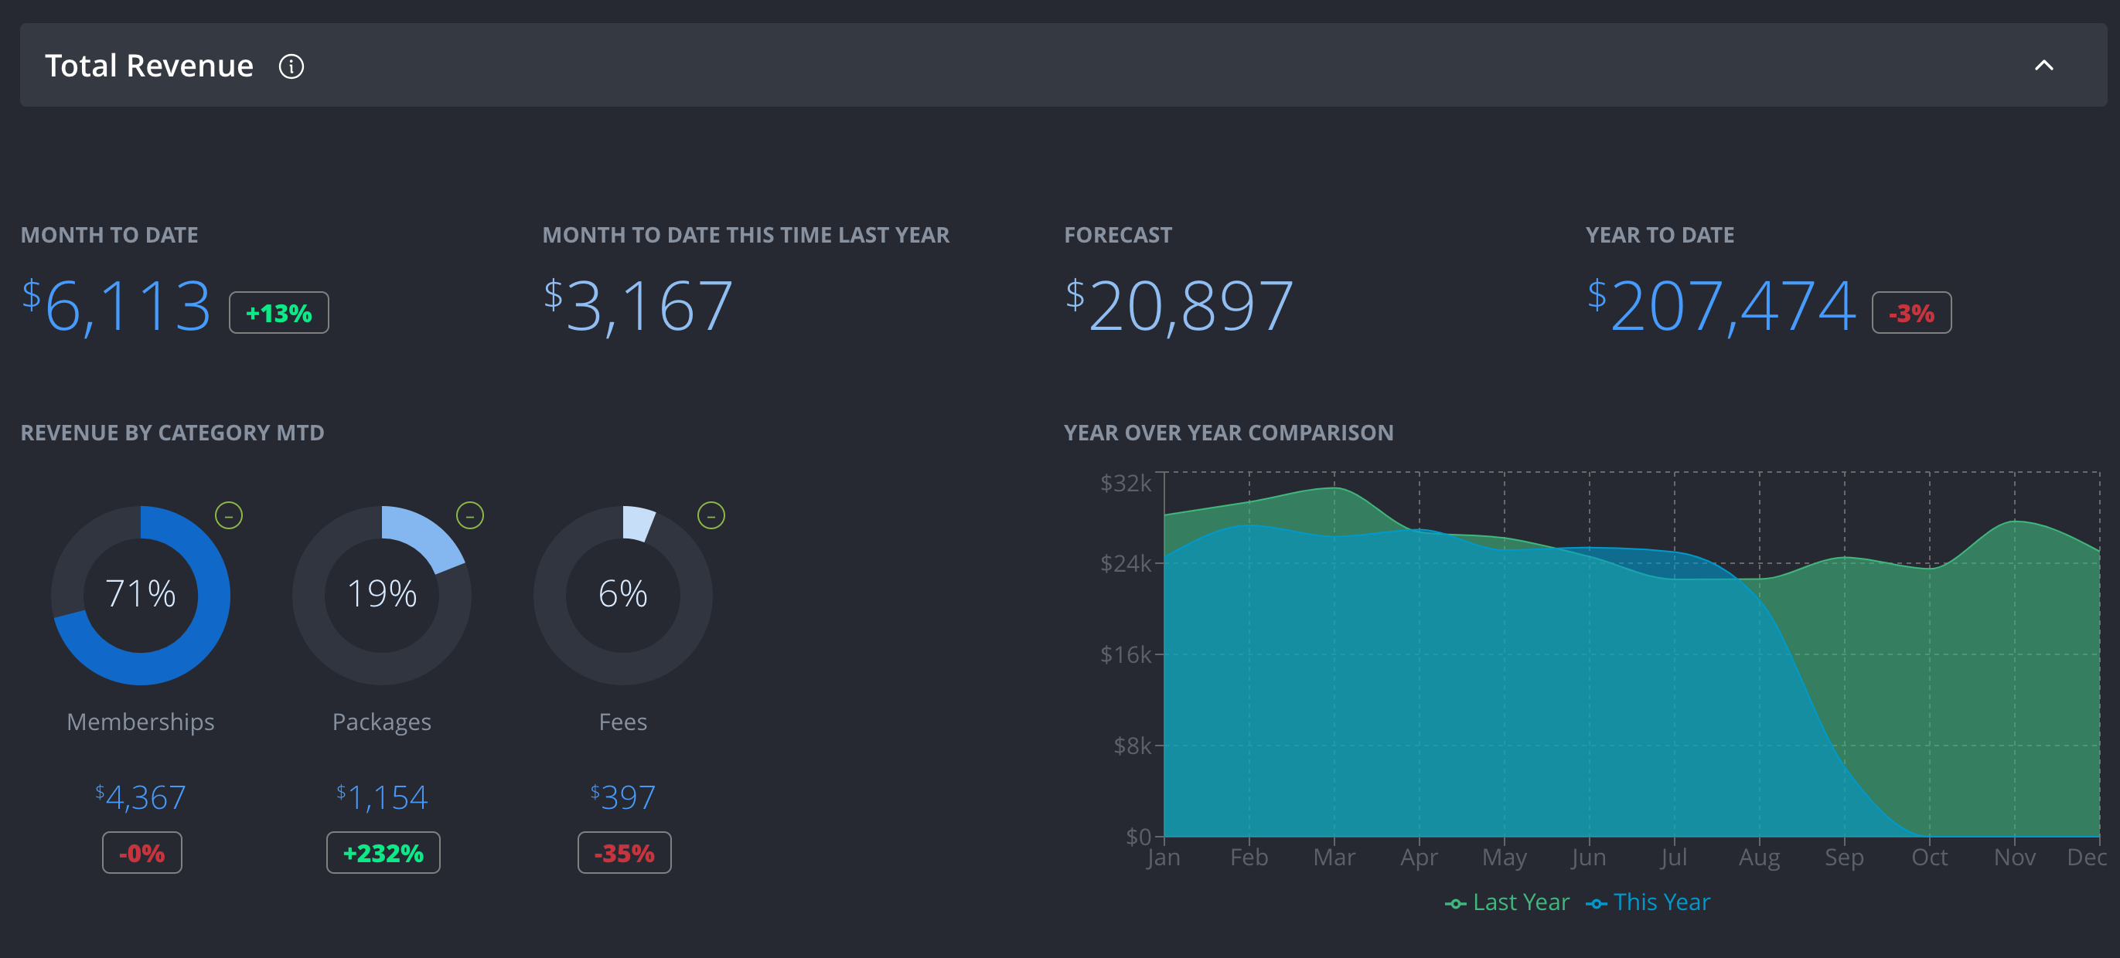
Task: Hide the Last Year legend series
Action: [x=1508, y=902]
